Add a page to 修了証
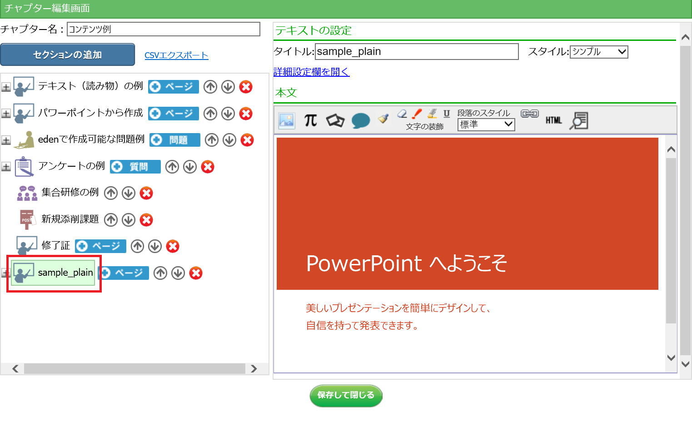Image resolution: width=692 pixels, height=422 pixels. point(100,246)
